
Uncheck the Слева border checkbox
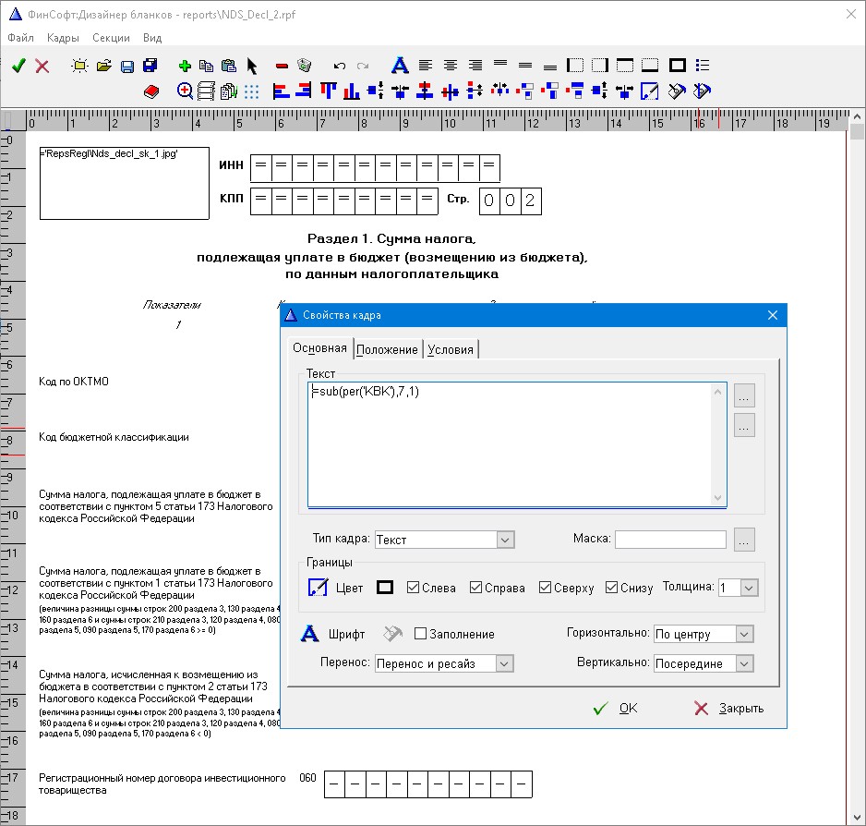point(414,588)
